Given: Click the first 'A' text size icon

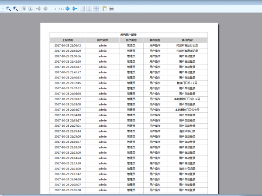Looking at the screenshot, I should [x=24, y=9].
